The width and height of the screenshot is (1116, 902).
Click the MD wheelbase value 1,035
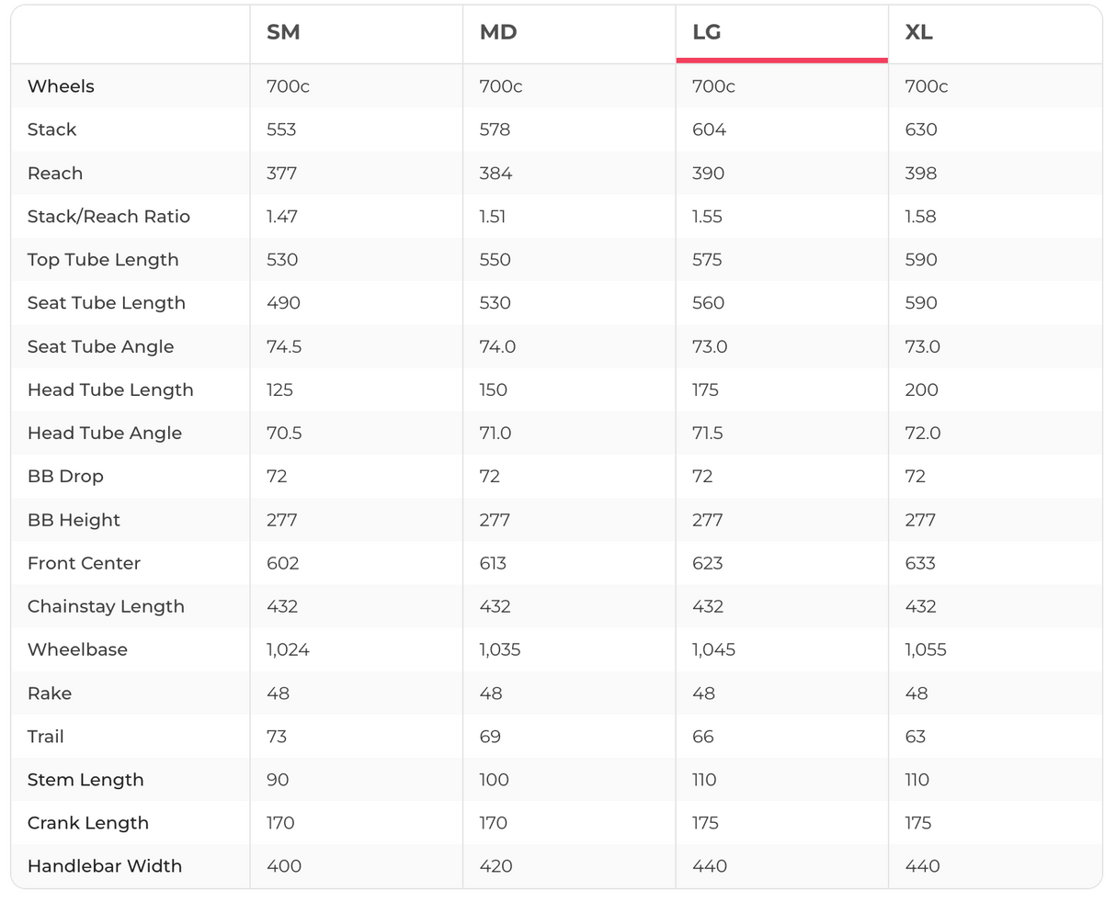click(x=500, y=650)
